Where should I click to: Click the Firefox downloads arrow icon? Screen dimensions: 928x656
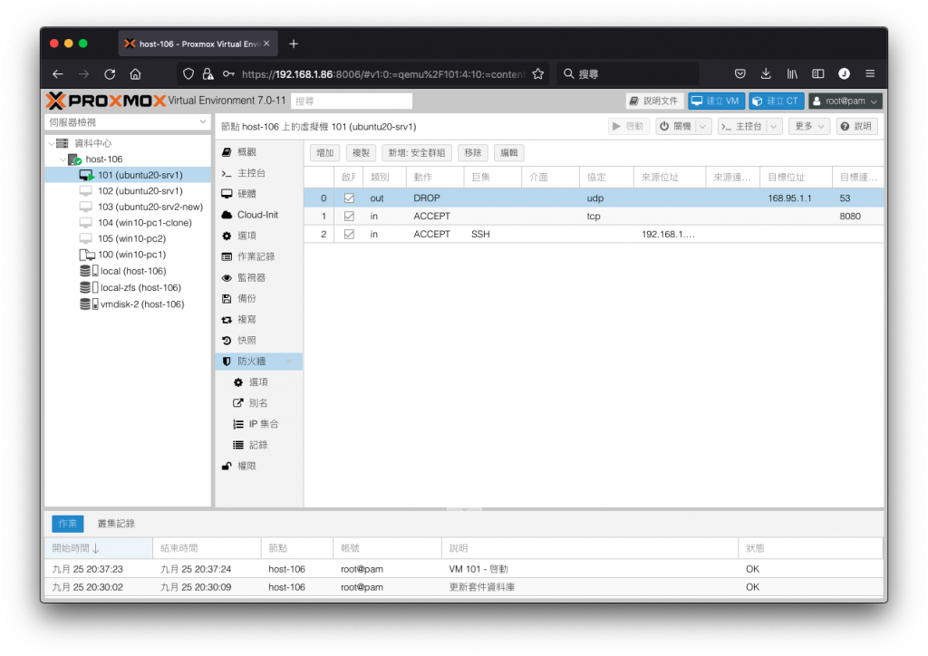766,74
